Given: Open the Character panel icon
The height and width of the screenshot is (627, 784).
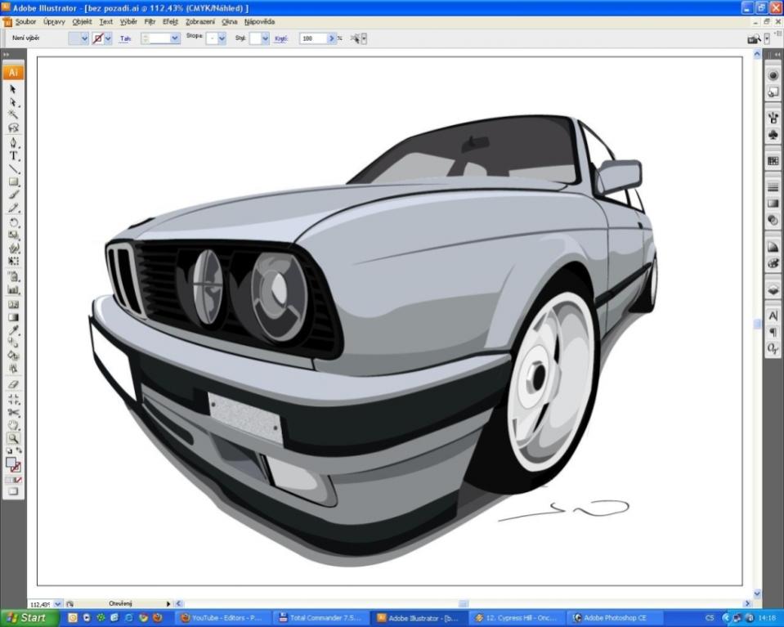Looking at the screenshot, I should (x=773, y=316).
